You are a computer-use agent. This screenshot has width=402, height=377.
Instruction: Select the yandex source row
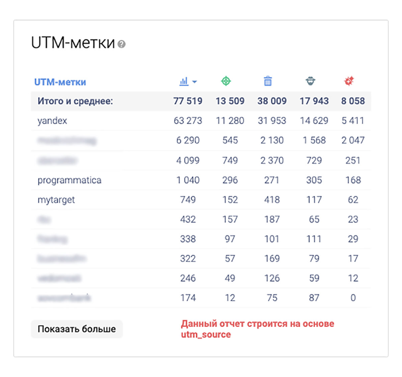pos(52,120)
